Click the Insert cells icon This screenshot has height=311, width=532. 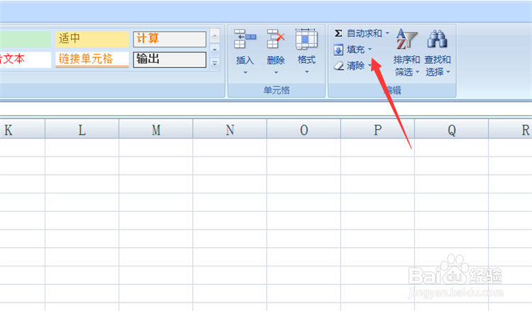245,39
